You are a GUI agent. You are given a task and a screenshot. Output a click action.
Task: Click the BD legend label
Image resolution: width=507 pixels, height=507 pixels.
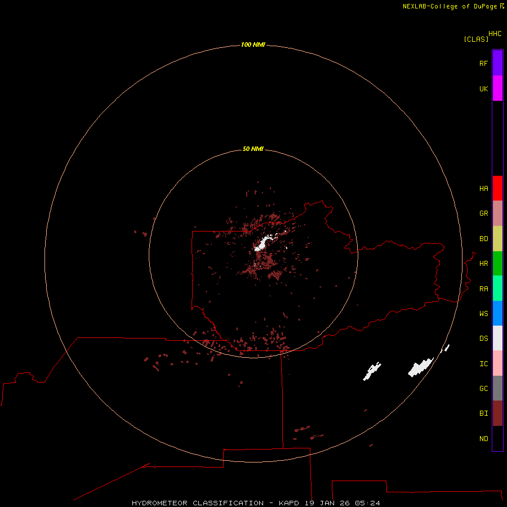483,239
